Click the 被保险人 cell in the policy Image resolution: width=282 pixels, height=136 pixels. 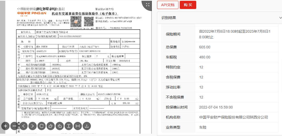(26, 32)
